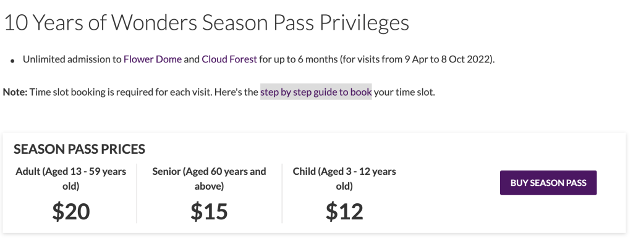This screenshot has width=633, height=249.
Task: Select the Adult (Aged 13 - 59) label
Action: tap(70, 179)
